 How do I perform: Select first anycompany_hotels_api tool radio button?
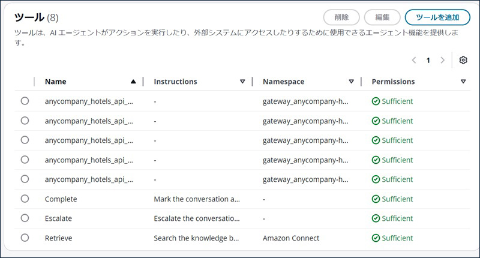25,101
